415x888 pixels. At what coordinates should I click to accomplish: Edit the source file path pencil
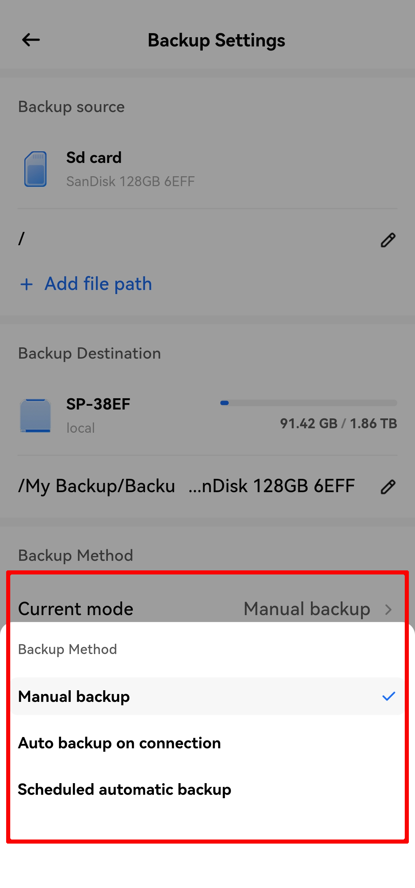click(x=388, y=240)
